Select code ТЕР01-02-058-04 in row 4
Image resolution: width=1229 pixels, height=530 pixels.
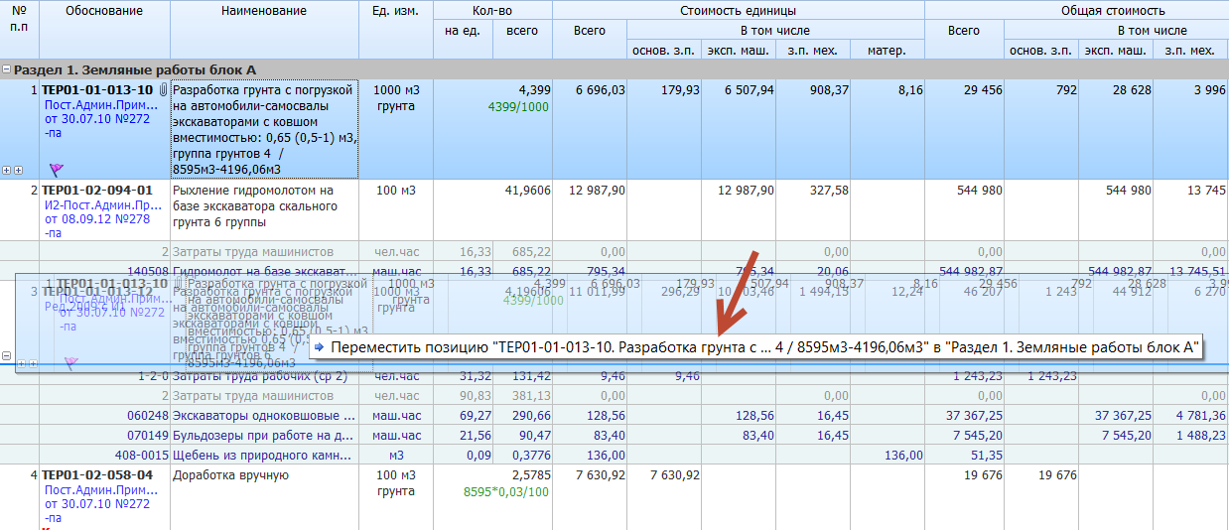tap(97, 475)
